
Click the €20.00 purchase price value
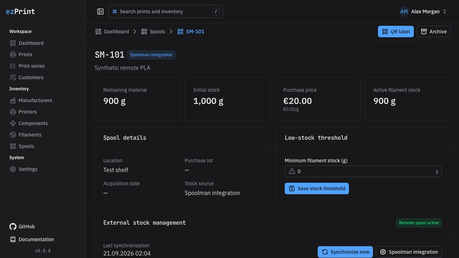point(298,101)
